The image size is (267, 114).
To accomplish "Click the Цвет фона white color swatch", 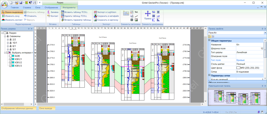I will tap(238, 68).
